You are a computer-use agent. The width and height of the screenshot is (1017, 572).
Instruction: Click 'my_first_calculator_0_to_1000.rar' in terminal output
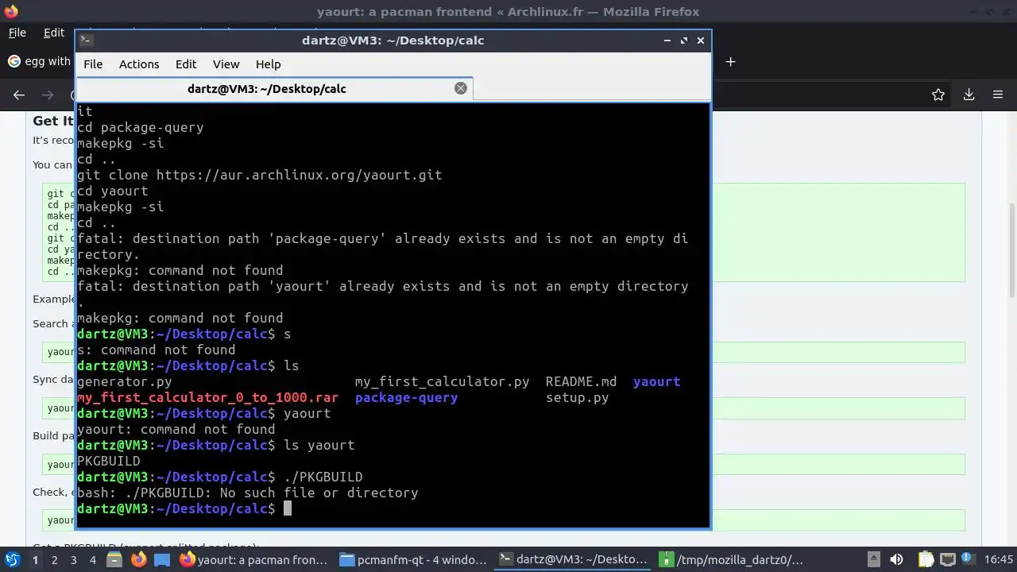tap(207, 397)
